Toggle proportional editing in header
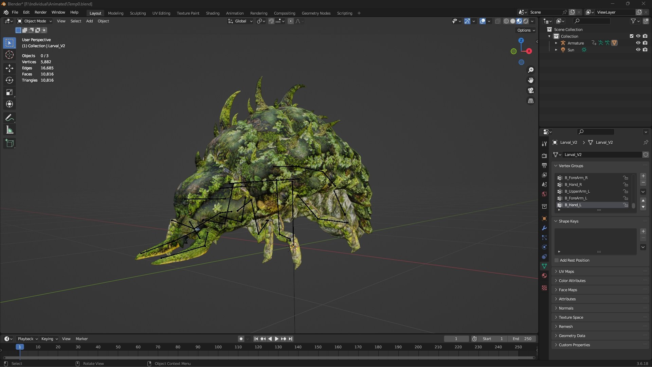Viewport: 652px width, 367px height. point(291,21)
